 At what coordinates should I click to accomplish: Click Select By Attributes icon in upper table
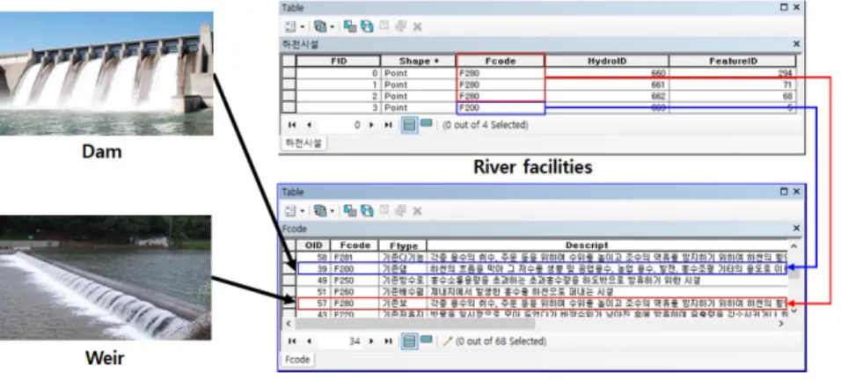[350, 26]
